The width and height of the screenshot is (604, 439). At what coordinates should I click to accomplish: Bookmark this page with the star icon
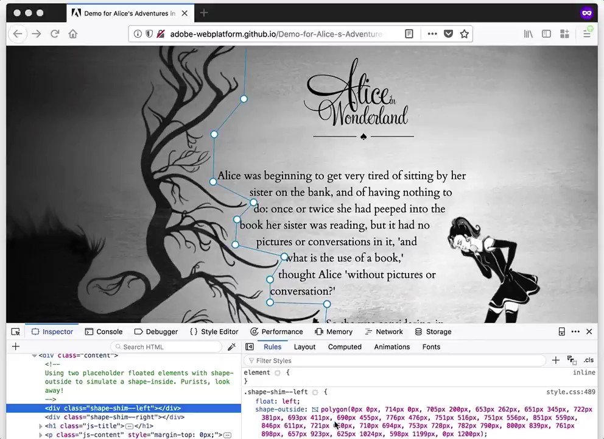pyautogui.click(x=464, y=34)
